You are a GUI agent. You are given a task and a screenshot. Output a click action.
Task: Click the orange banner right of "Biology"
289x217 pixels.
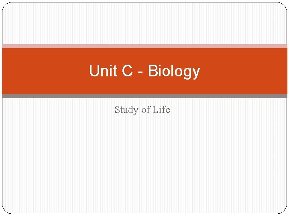(244, 71)
